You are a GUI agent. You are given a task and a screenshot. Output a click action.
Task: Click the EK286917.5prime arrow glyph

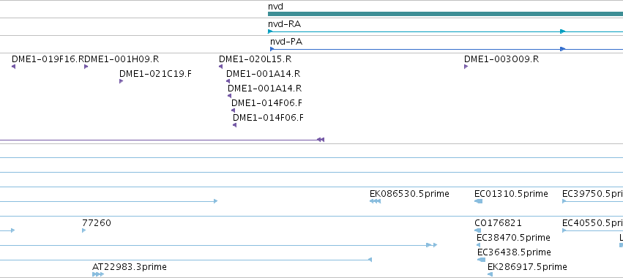(490, 274)
